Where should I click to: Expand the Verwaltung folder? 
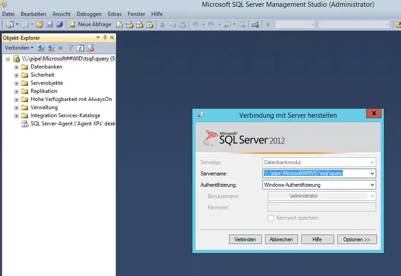click(16, 108)
